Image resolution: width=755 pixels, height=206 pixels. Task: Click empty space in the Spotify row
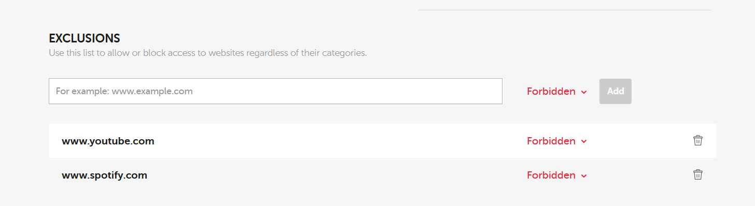tap(337, 175)
